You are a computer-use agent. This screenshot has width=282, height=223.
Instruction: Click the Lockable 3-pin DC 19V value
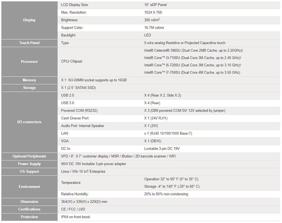(162, 149)
